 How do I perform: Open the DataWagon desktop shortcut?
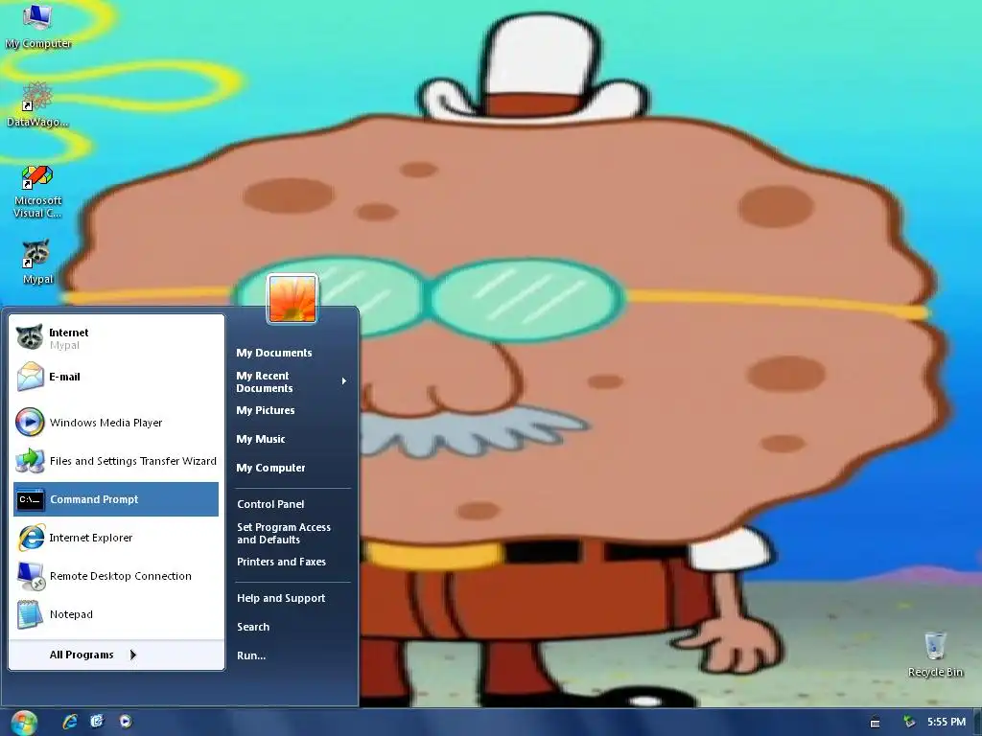(37, 105)
